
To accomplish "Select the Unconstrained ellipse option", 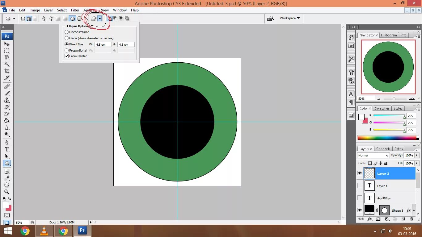I will [66, 32].
